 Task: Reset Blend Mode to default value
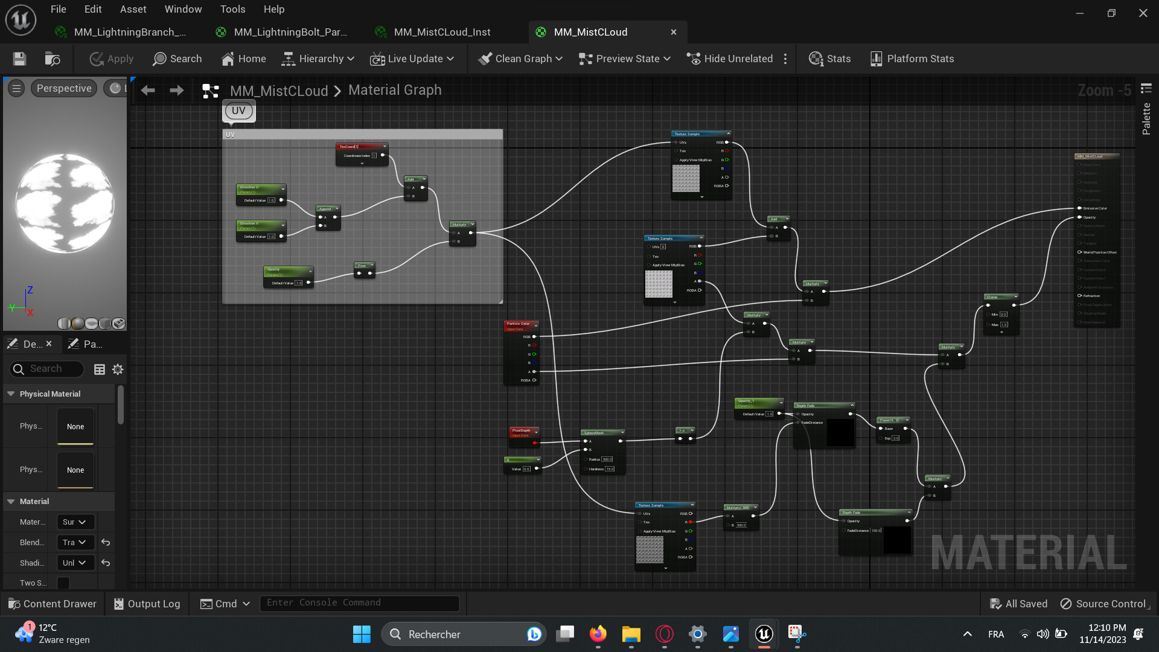click(106, 542)
